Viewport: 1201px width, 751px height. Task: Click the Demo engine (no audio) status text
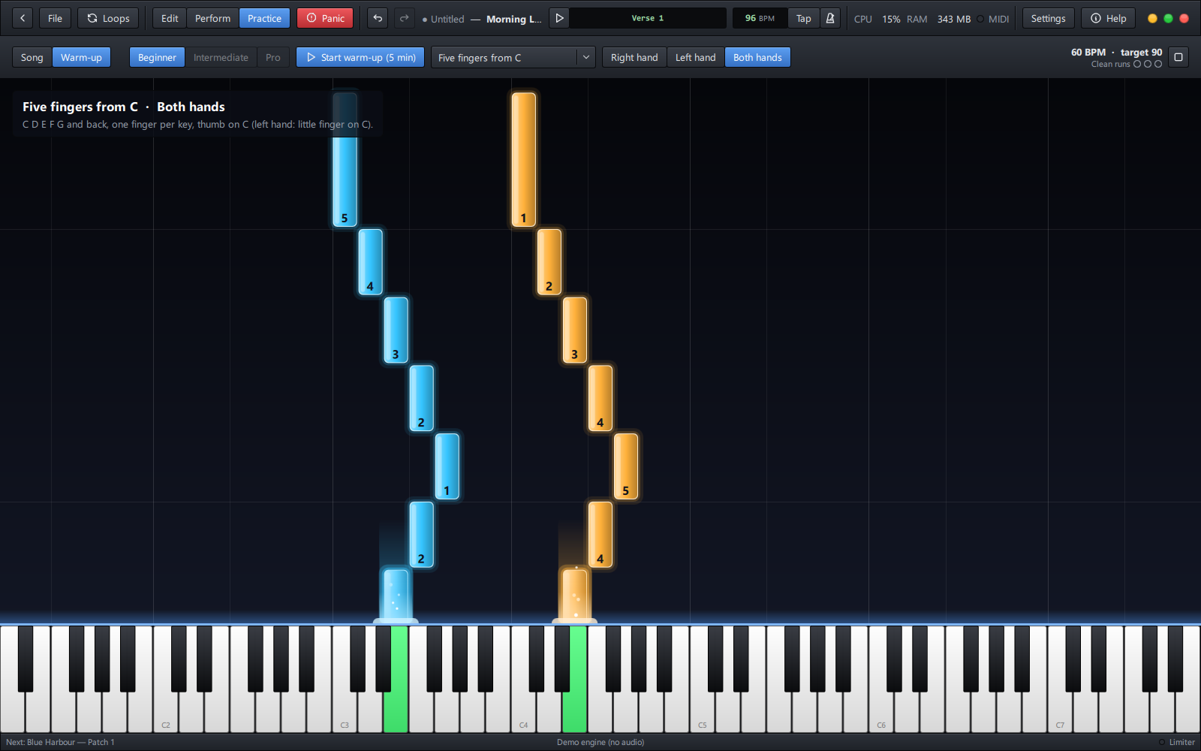click(x=600, y=742)
